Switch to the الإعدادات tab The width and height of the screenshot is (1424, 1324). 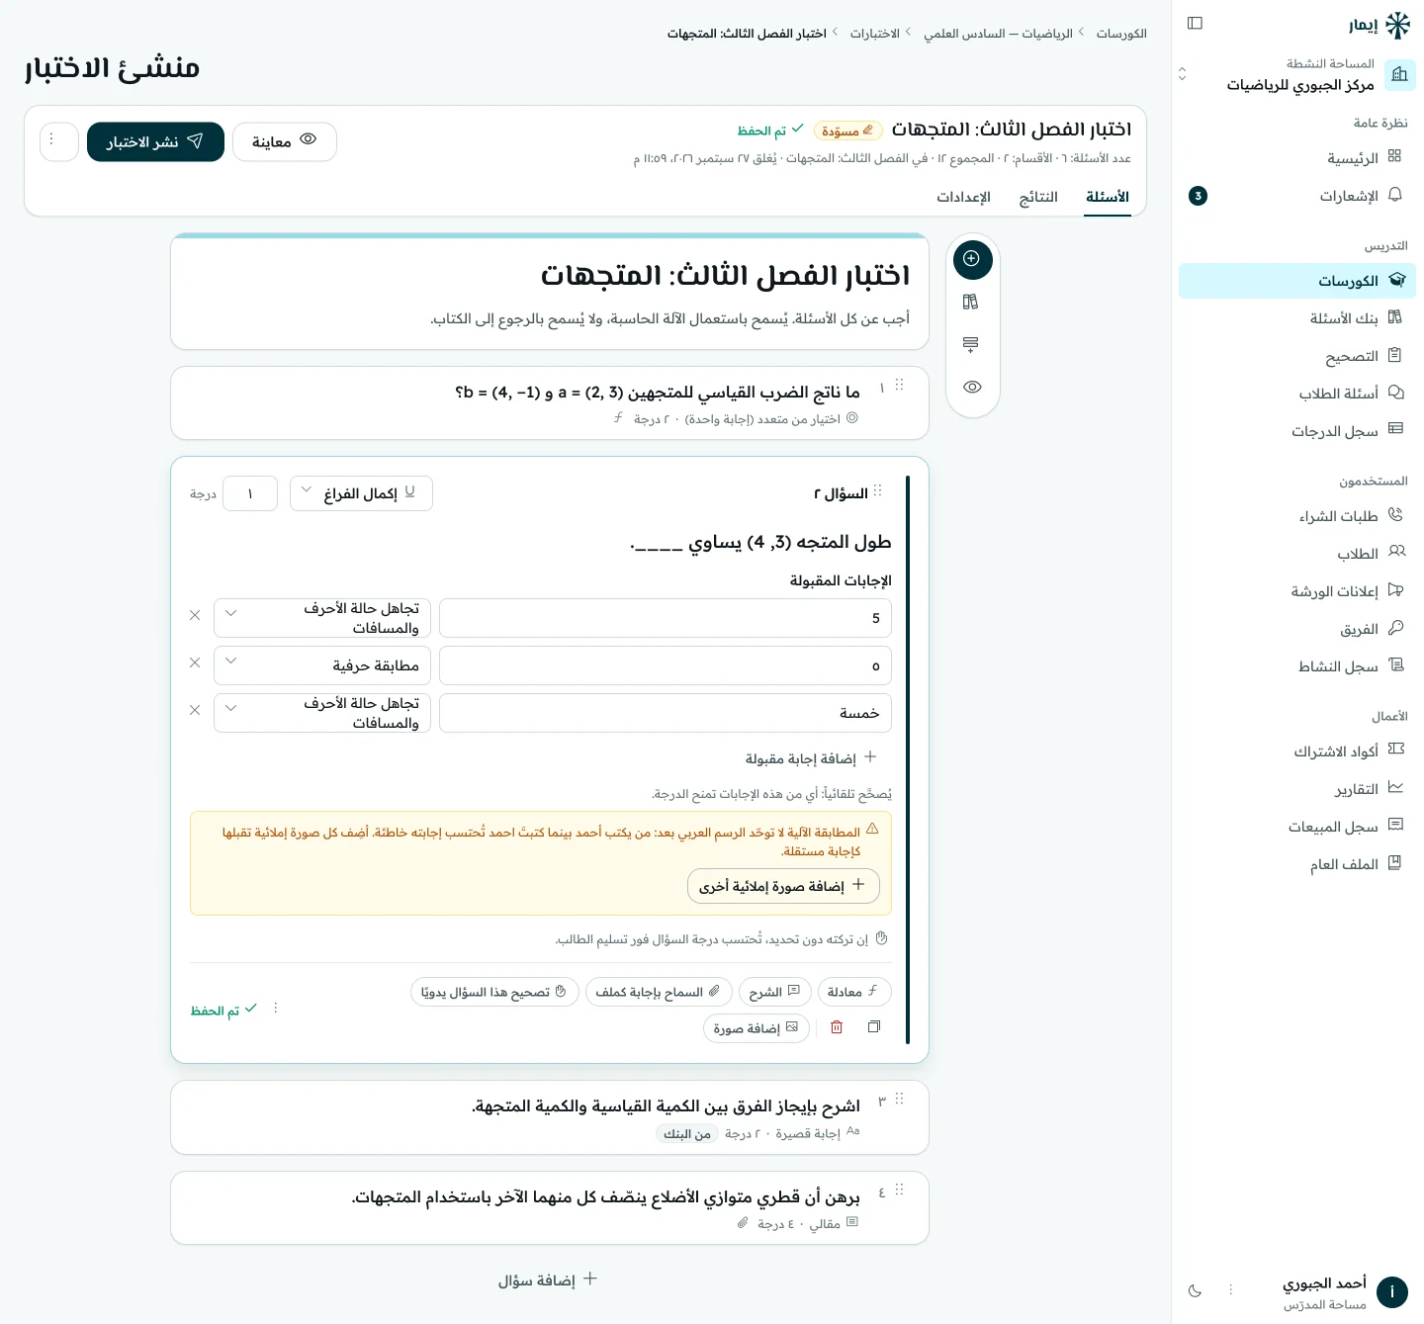(x=964, y=197)
